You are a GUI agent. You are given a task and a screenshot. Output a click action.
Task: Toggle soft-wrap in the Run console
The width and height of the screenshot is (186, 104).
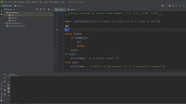click(8, 85)
